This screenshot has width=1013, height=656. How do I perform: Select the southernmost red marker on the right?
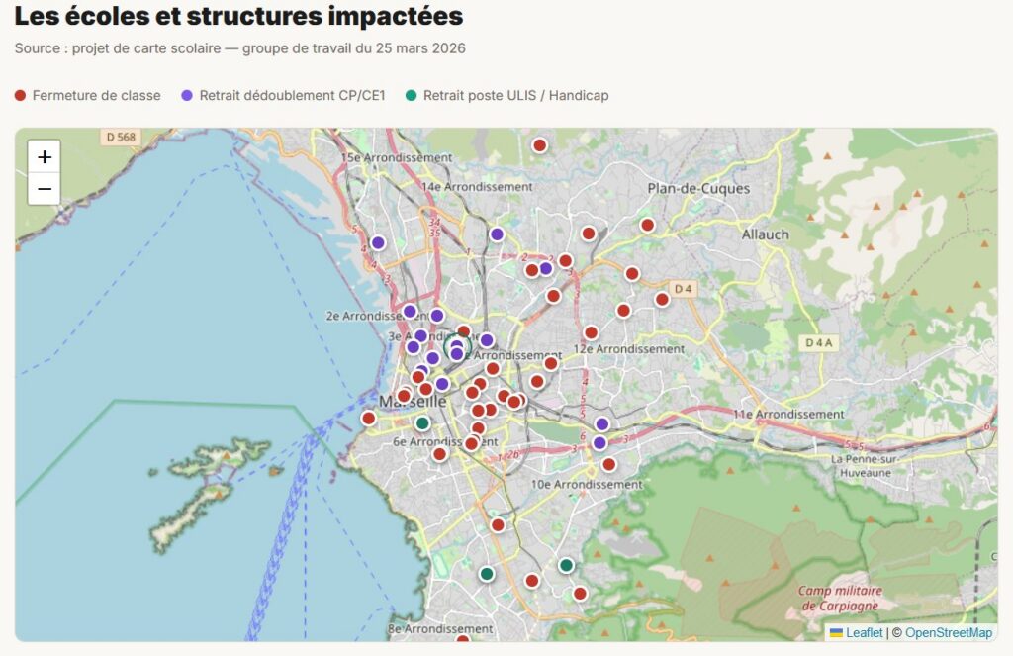click(580, 594)
